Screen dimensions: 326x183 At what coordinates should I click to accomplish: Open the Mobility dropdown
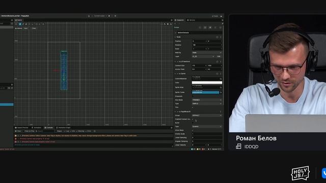207,53
